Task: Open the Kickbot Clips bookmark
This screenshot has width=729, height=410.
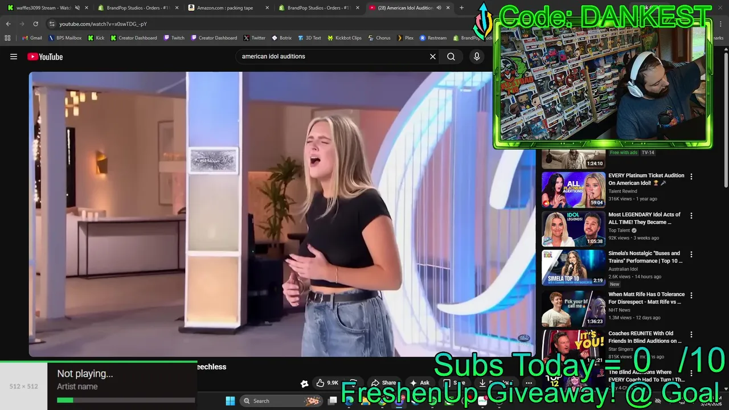Action: (x=345, y=38)
